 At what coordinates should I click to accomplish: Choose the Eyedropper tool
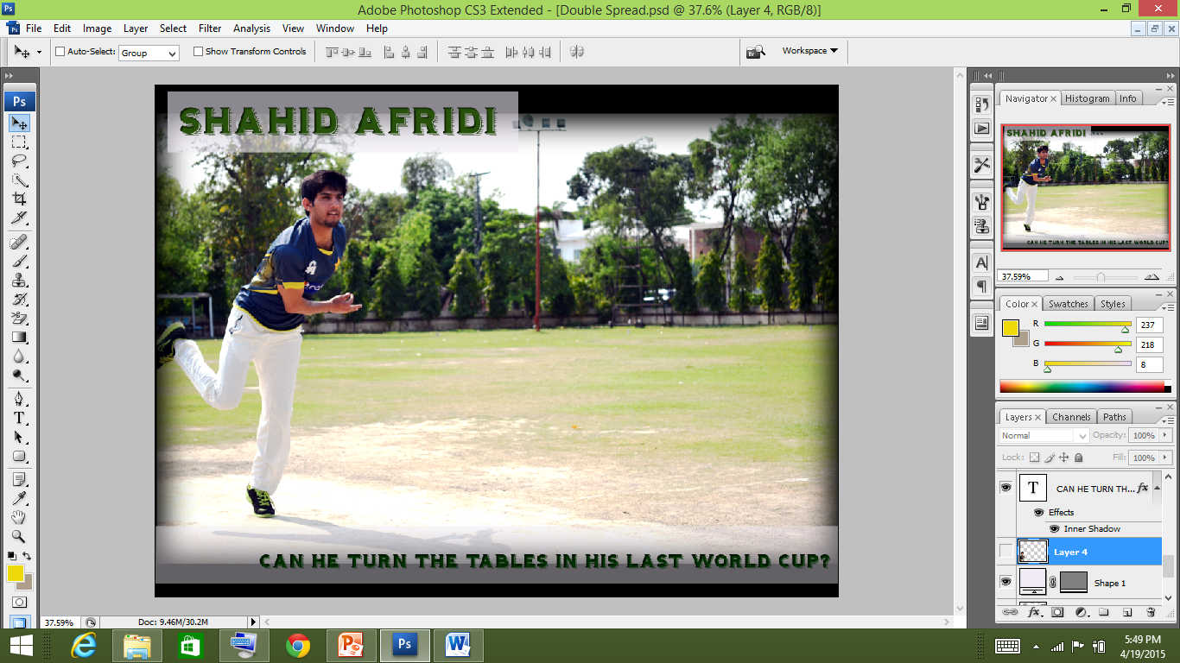tap(19, 498)
